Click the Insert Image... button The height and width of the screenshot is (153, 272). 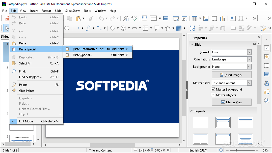click(x=232, y=75)
